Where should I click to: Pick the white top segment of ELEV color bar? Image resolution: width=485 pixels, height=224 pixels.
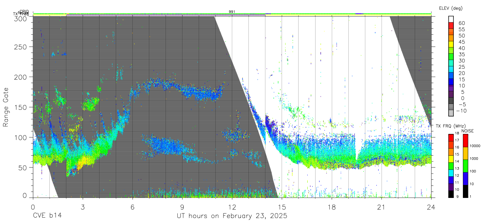pyautogui.click(x=451, y=19)
